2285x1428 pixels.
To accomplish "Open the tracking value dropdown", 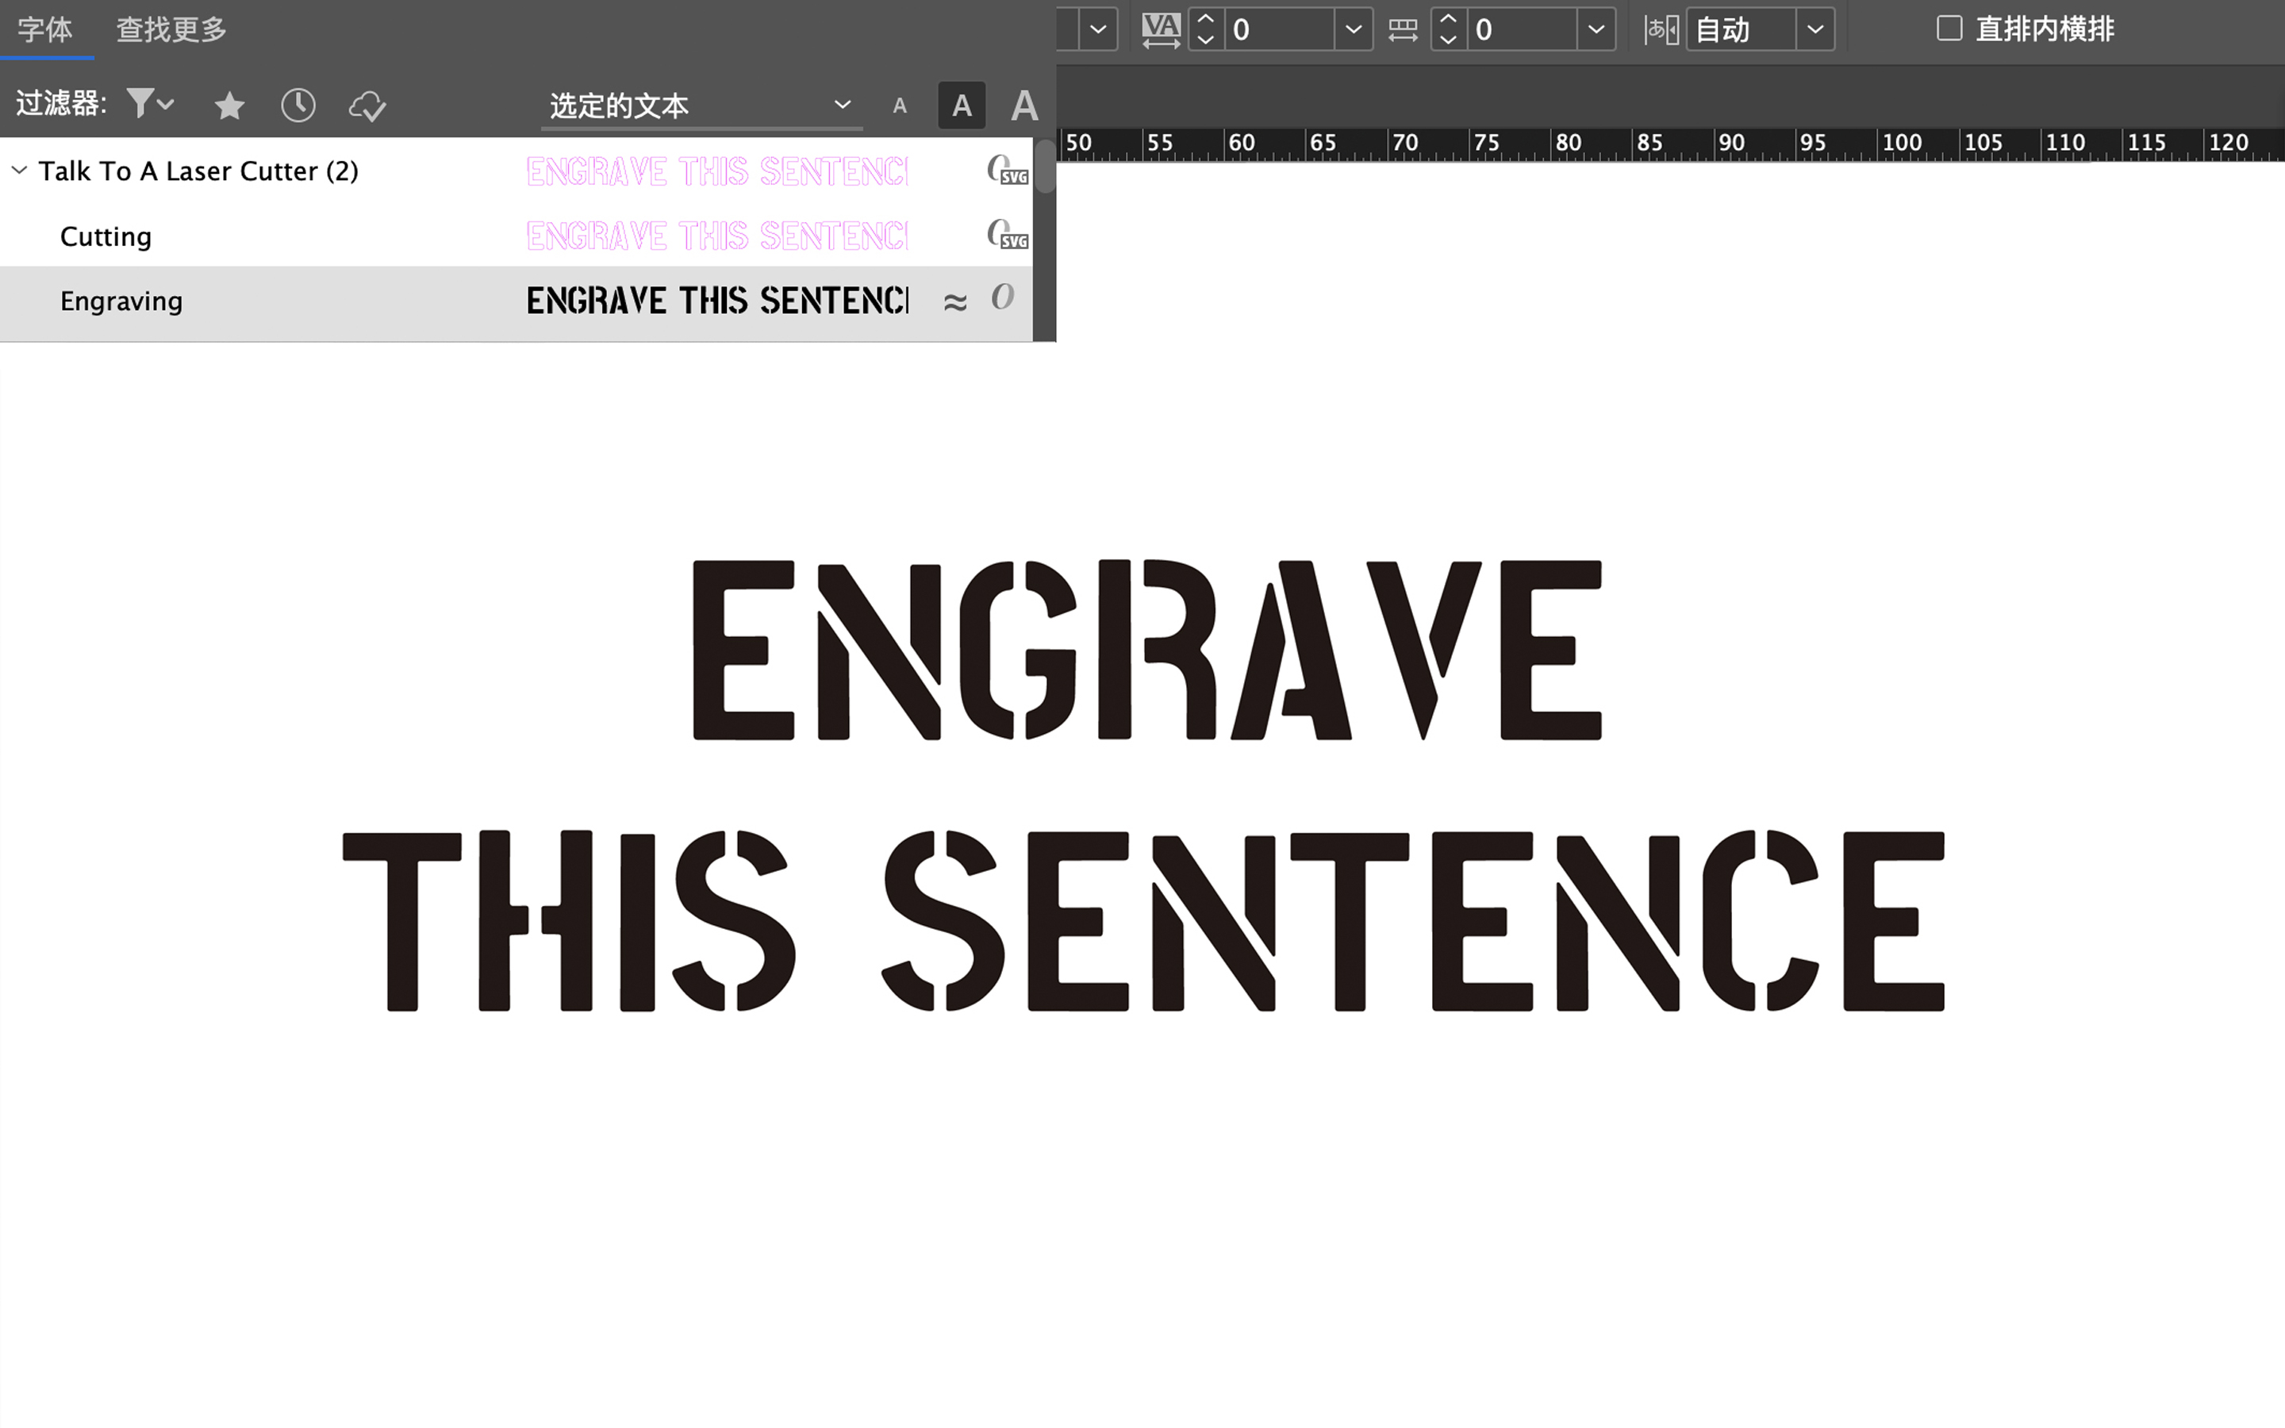I will pyautogui.click(x=1353, y=29).
